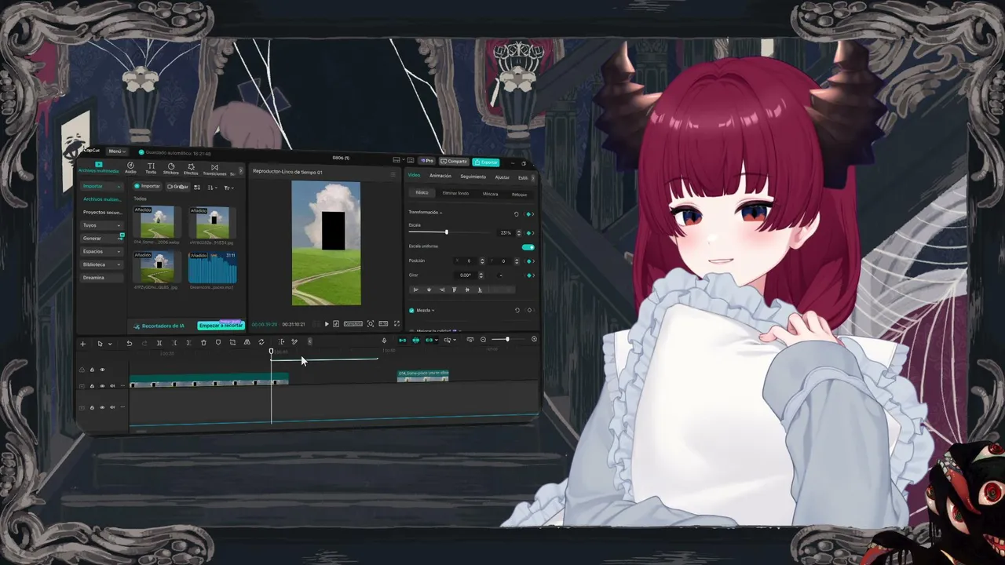The height and width of the screenshot is (565, 1005).
Task: Delete the selected timeline clip
Action: click(203, 343)
